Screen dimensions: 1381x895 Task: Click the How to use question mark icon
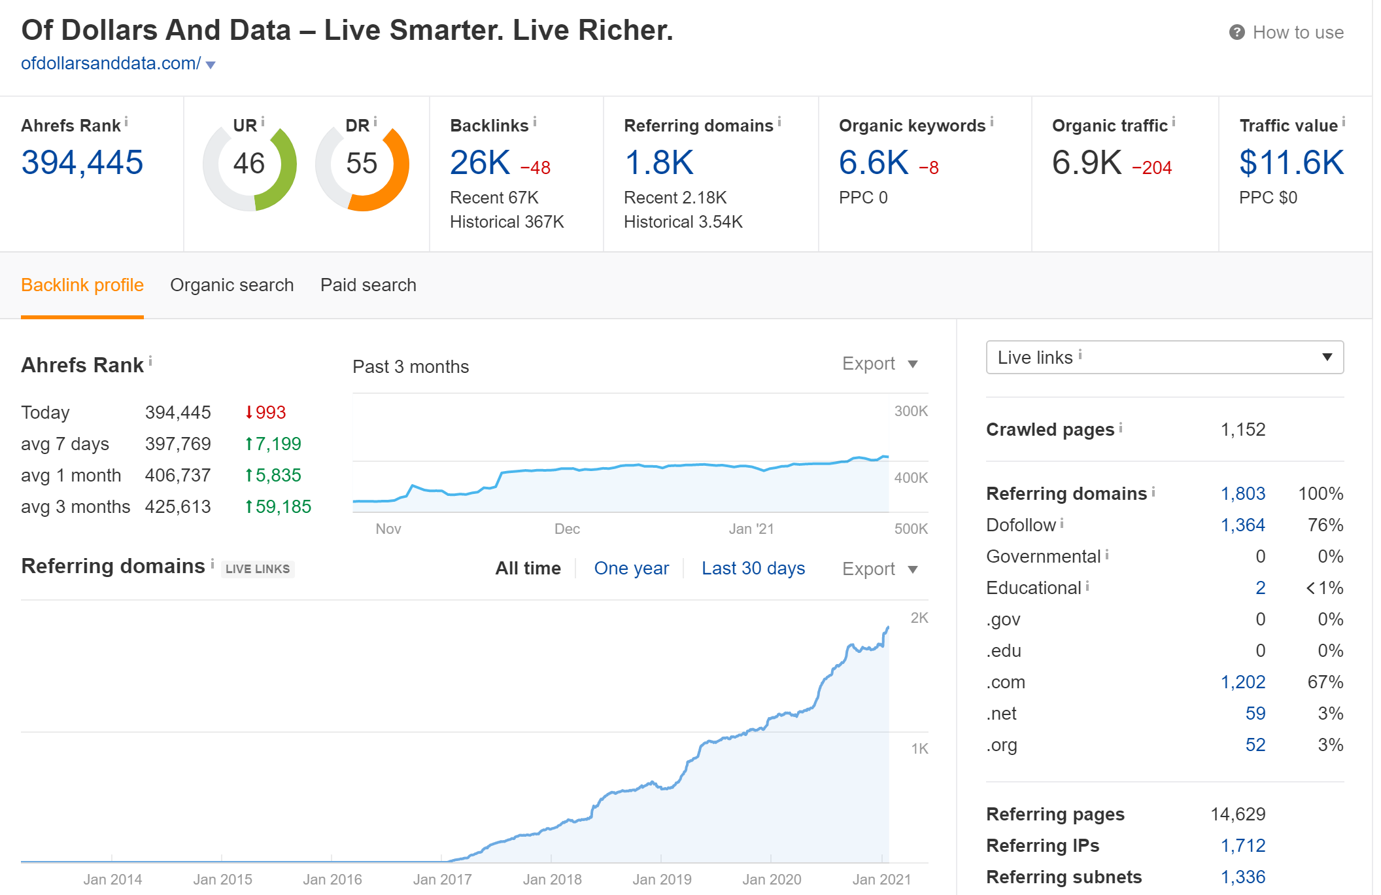click(1236, 32)
